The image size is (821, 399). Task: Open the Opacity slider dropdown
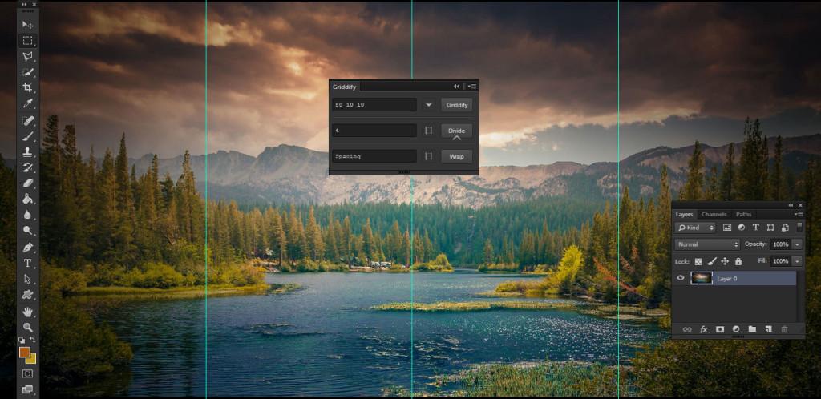tap(798, 244)
